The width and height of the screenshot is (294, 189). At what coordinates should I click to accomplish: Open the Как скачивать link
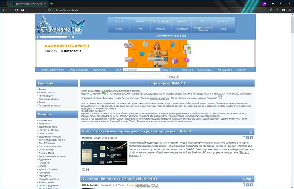coord(205,70)
